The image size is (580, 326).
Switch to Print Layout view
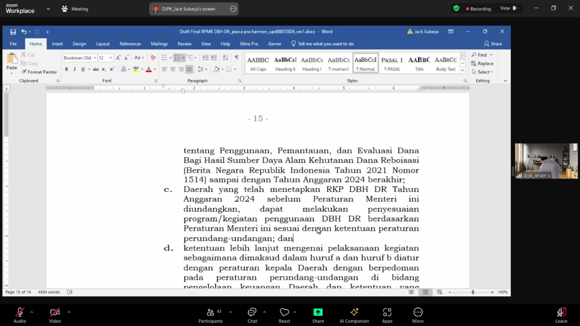[x=425, y=292]
